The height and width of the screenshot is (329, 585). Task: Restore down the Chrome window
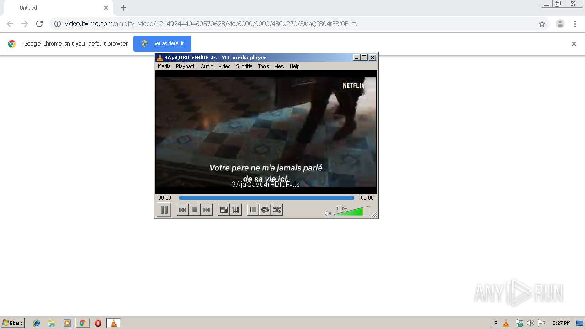coord(558,4)
